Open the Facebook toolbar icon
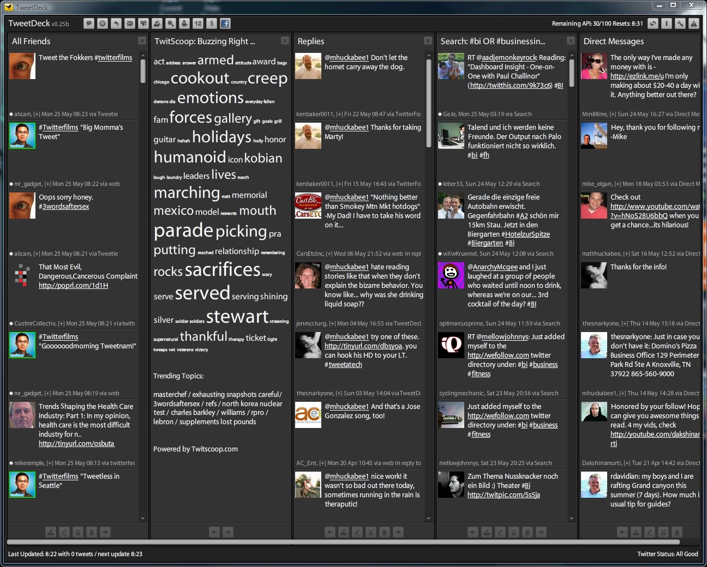This screenshot has width=707, height=567. (x=225, y=23)
